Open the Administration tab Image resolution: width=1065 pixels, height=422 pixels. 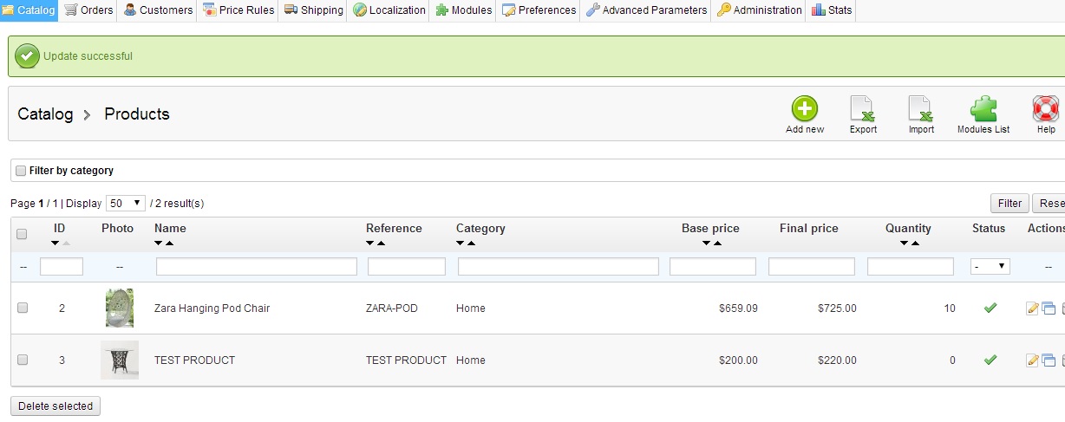pos(759,10)
